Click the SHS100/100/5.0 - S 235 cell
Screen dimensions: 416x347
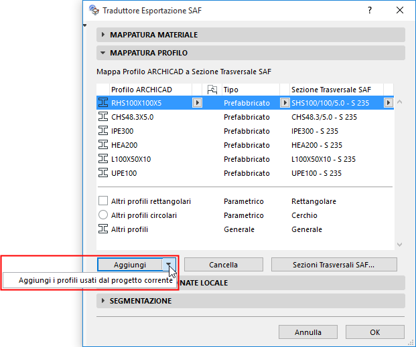[x=330, y=103]
